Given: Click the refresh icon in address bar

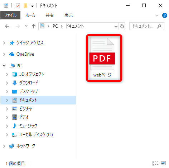Looking at the screenshot, I should click(x=122, y=26).
